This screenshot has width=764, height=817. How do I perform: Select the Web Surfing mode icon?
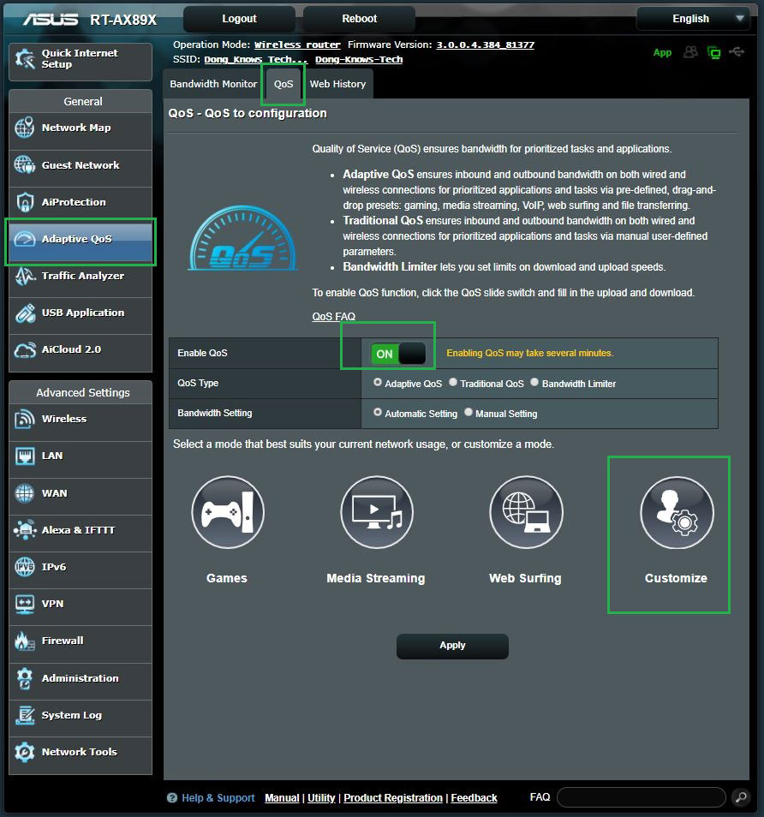[x=525, y=512]
